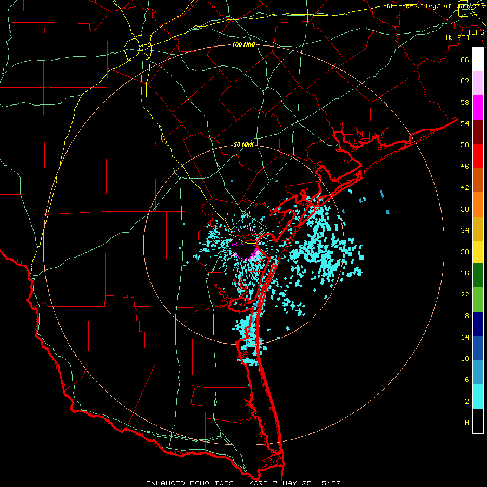
Task: Click the cyan legend swatch
Action: coord(478,397)
